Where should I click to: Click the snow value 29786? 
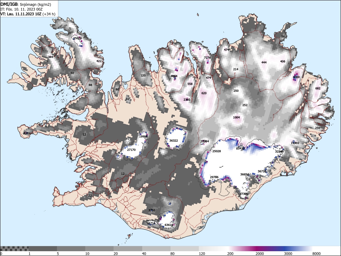[214, 177]
